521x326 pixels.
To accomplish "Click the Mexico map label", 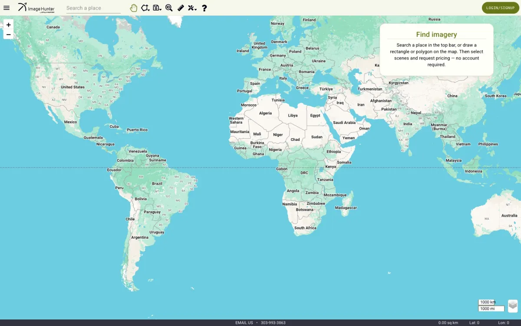I will point(70,122).
